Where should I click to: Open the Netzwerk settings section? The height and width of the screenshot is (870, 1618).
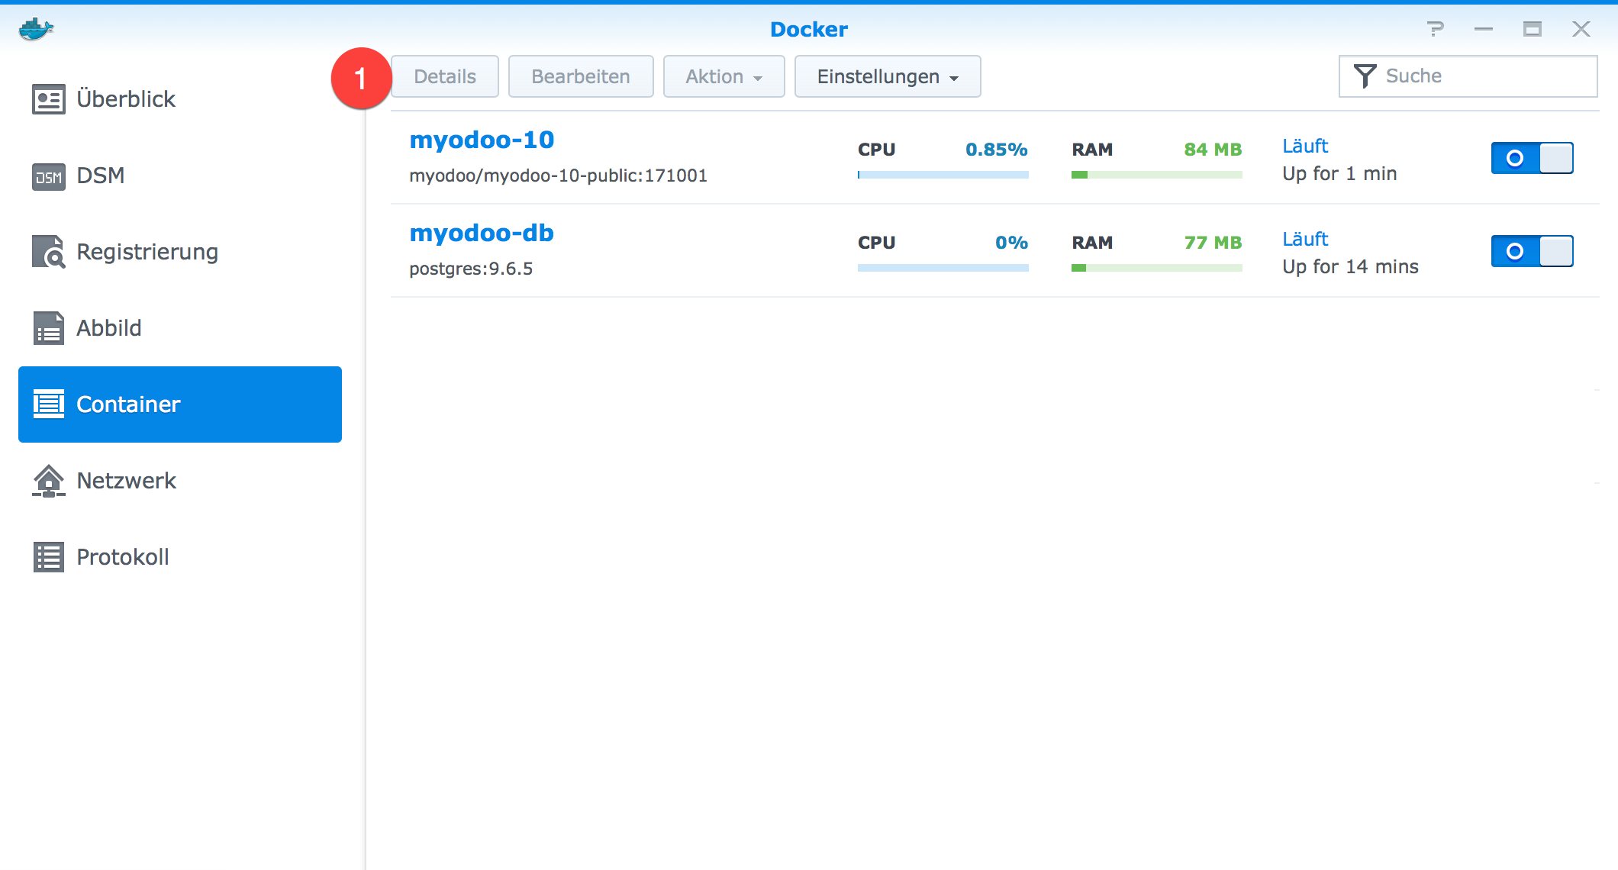click(125, 480)
